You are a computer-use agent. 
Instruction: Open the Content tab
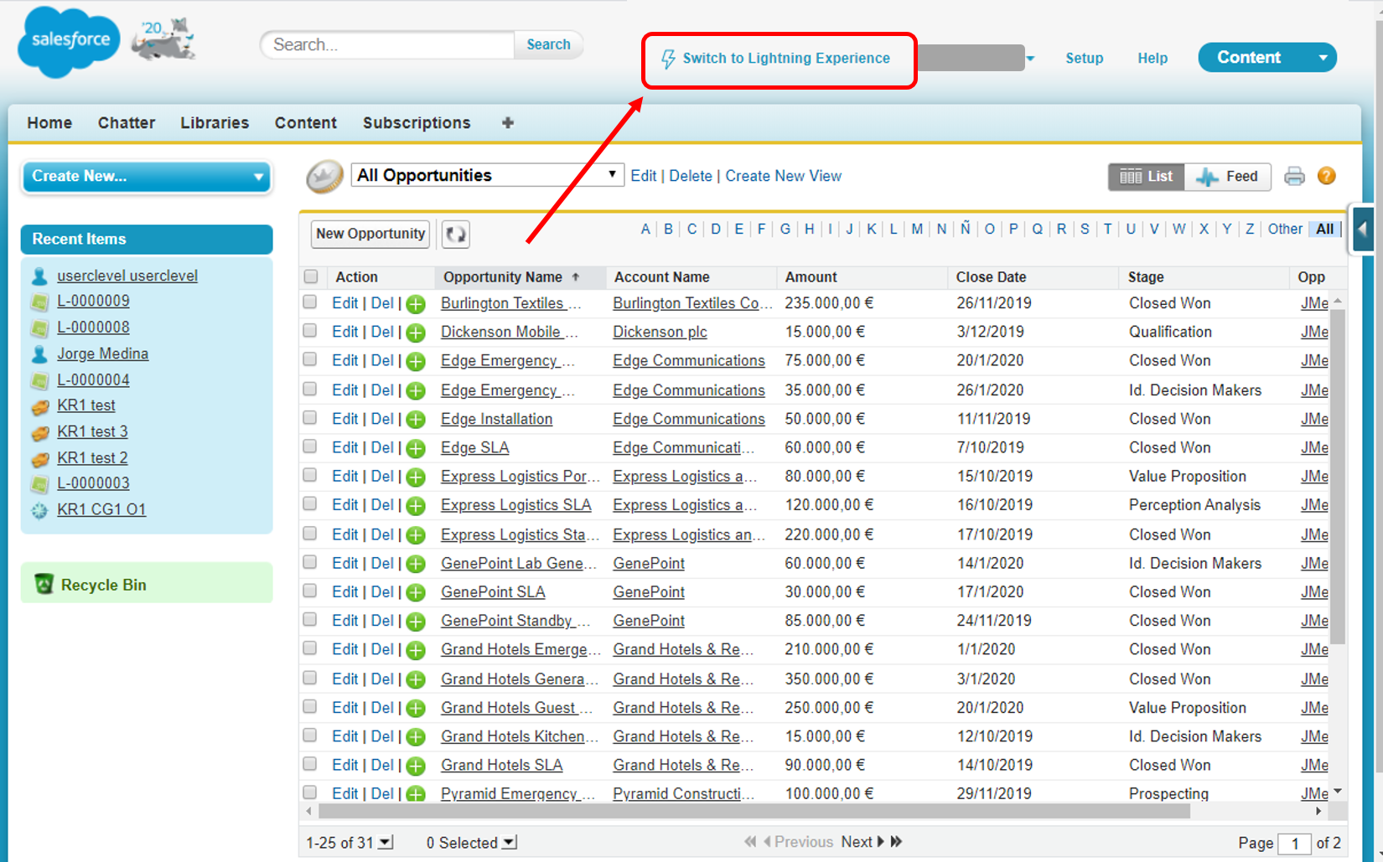306,123
